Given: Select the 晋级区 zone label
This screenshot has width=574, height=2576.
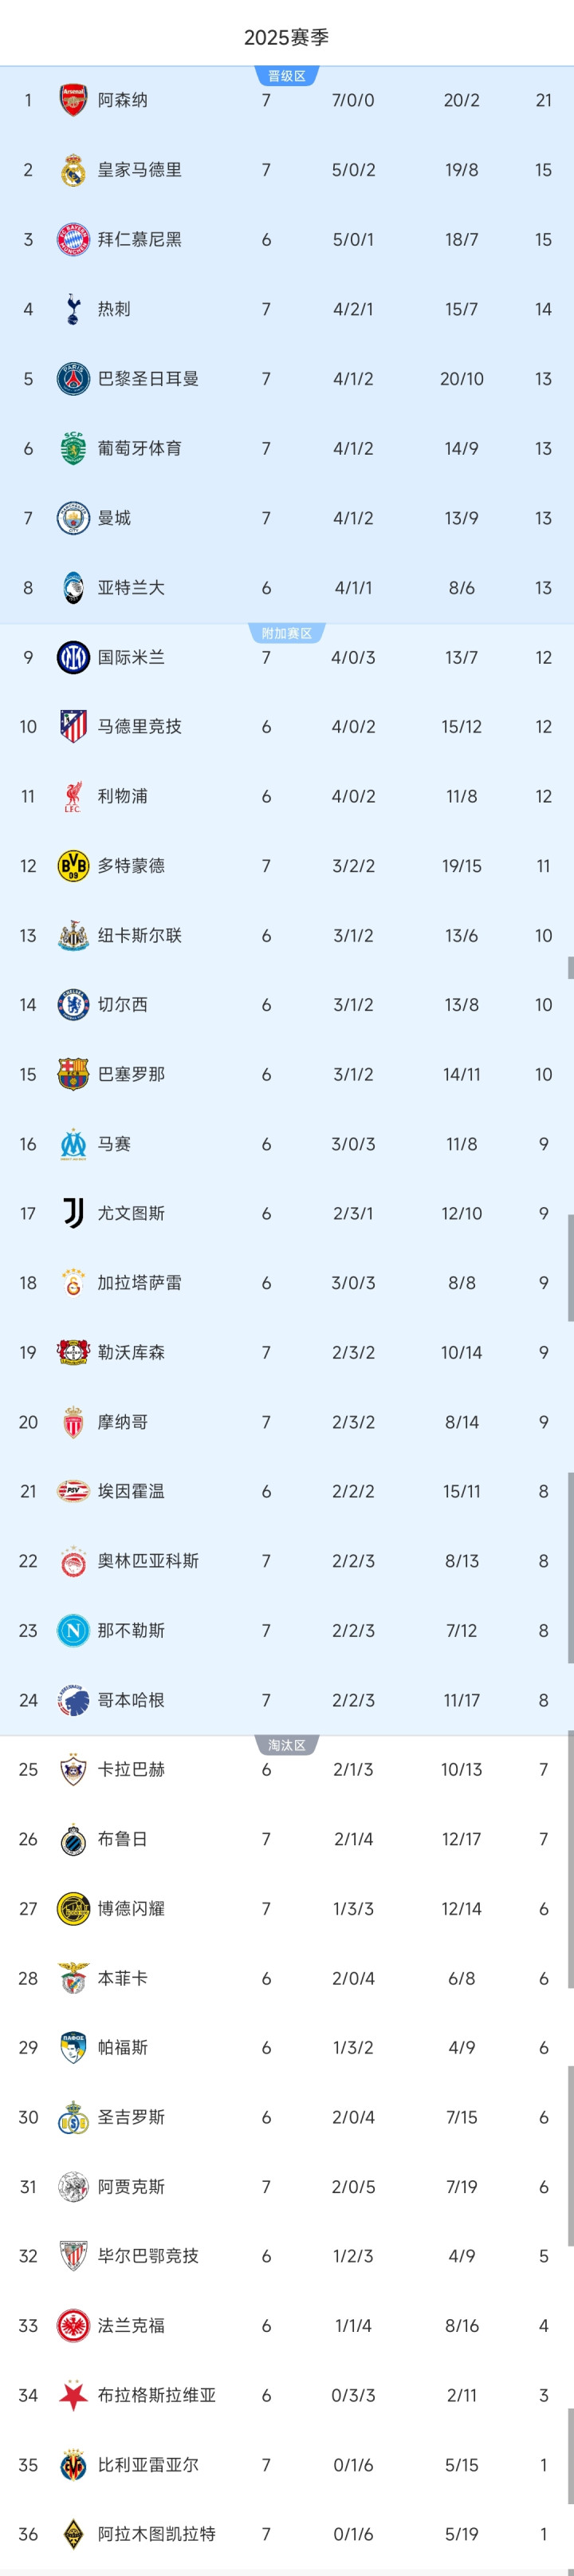Looking at the screenshot, I should tap(287, 76).
